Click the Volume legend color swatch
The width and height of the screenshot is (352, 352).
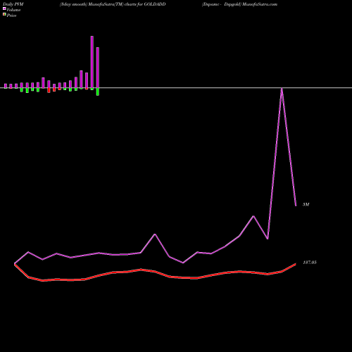point(4,8)
